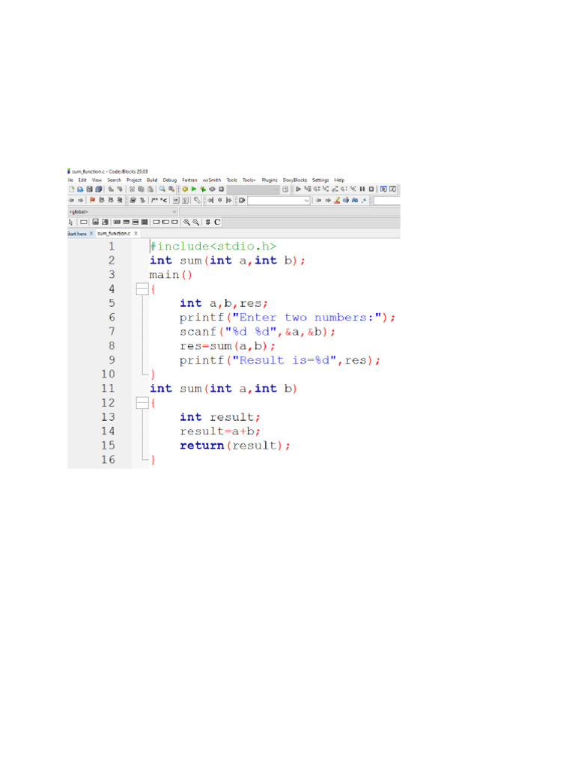Run the program with the green arrow
The height and width of the screenshot is (767, 575).
tap(194, 189)
